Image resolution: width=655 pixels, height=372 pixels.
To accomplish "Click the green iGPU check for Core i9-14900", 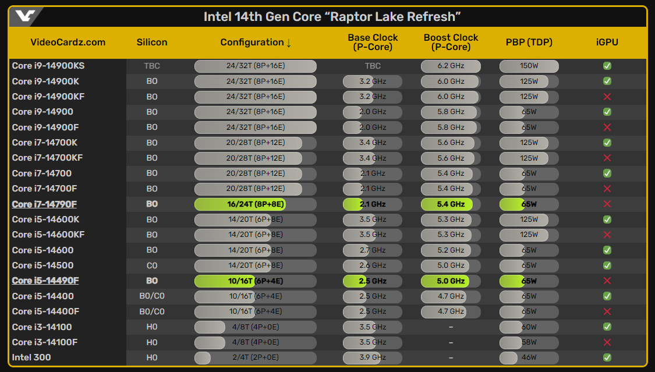I will click(607, 112).
